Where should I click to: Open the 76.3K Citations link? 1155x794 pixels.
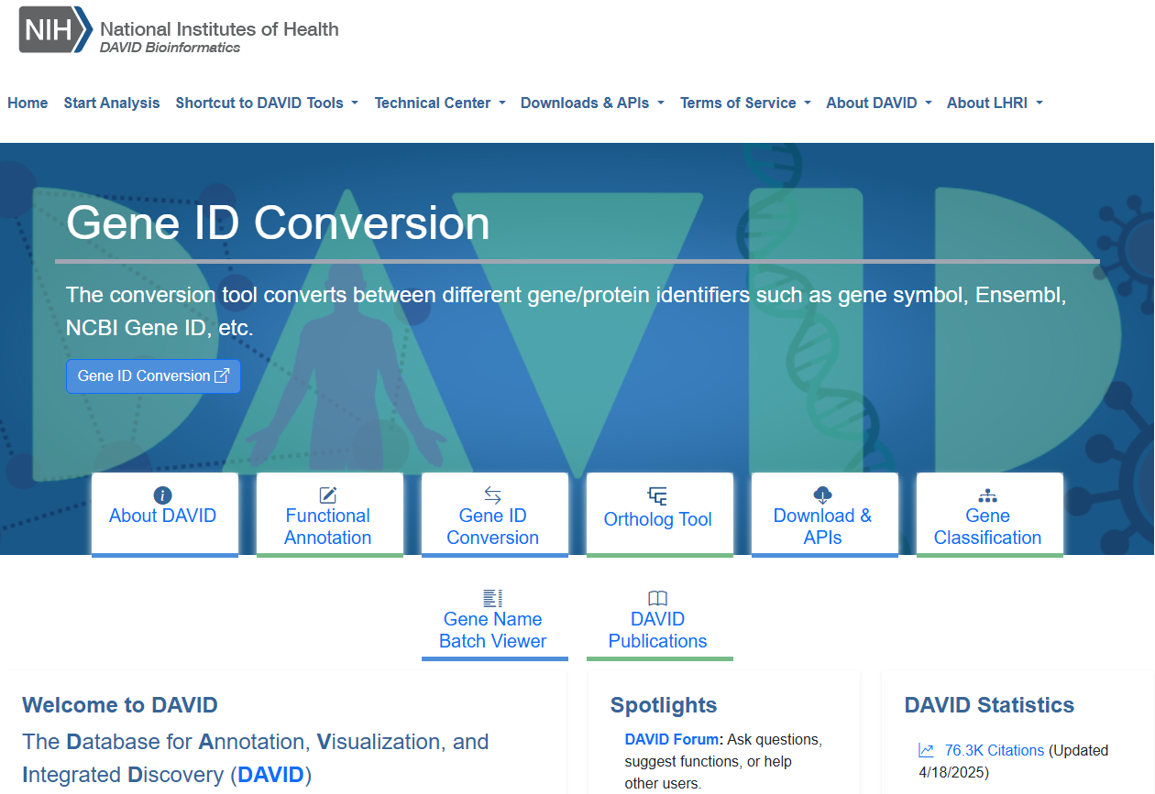point(995,751)
